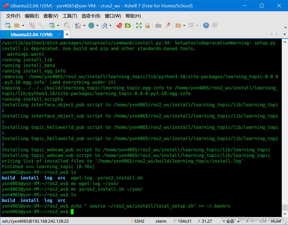This screenshot has width=288, height=225.
Task: Click the Highlight marker pen icon
Action: [x=167, y=25]
